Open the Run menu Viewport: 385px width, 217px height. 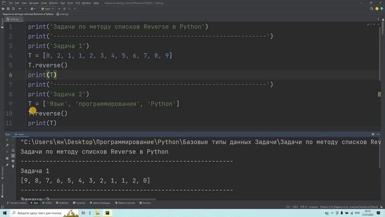point(63,3)
